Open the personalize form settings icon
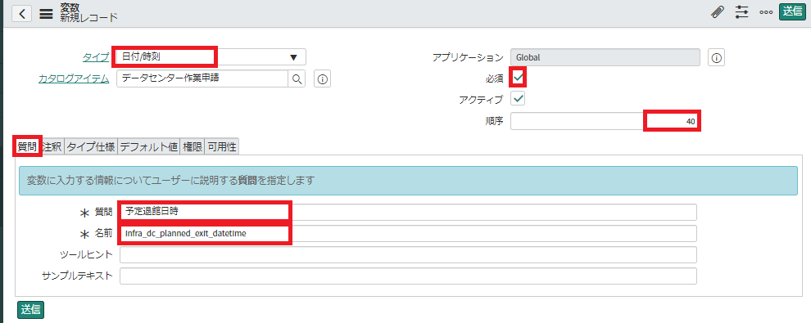This screenshot has width=811, height=323. point(742,12)
